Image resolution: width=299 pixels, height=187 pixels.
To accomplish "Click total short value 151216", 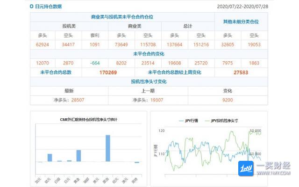I will point(201,45).
